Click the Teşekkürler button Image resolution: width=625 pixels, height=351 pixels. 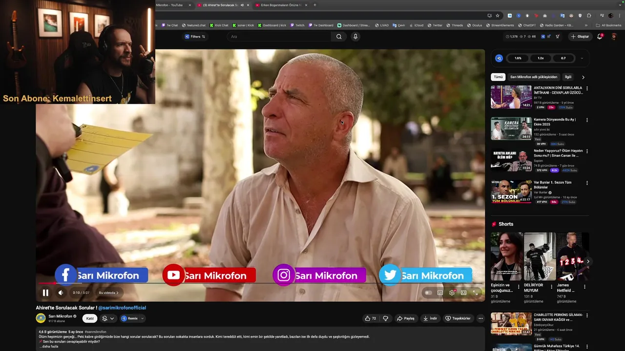point(458,318)
